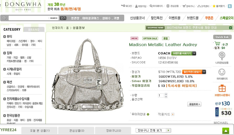Open the shopping cart icon in Quick link
This screenshot has height=135, width=234.
click(217, 44)
